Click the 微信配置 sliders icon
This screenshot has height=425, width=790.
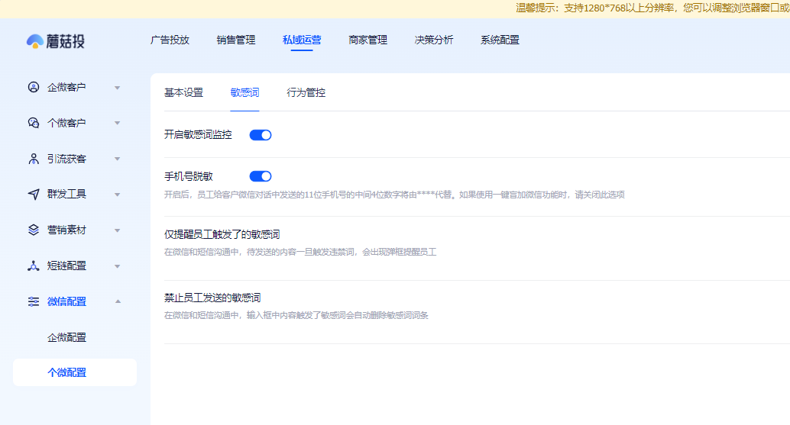(x=34, y=301)
